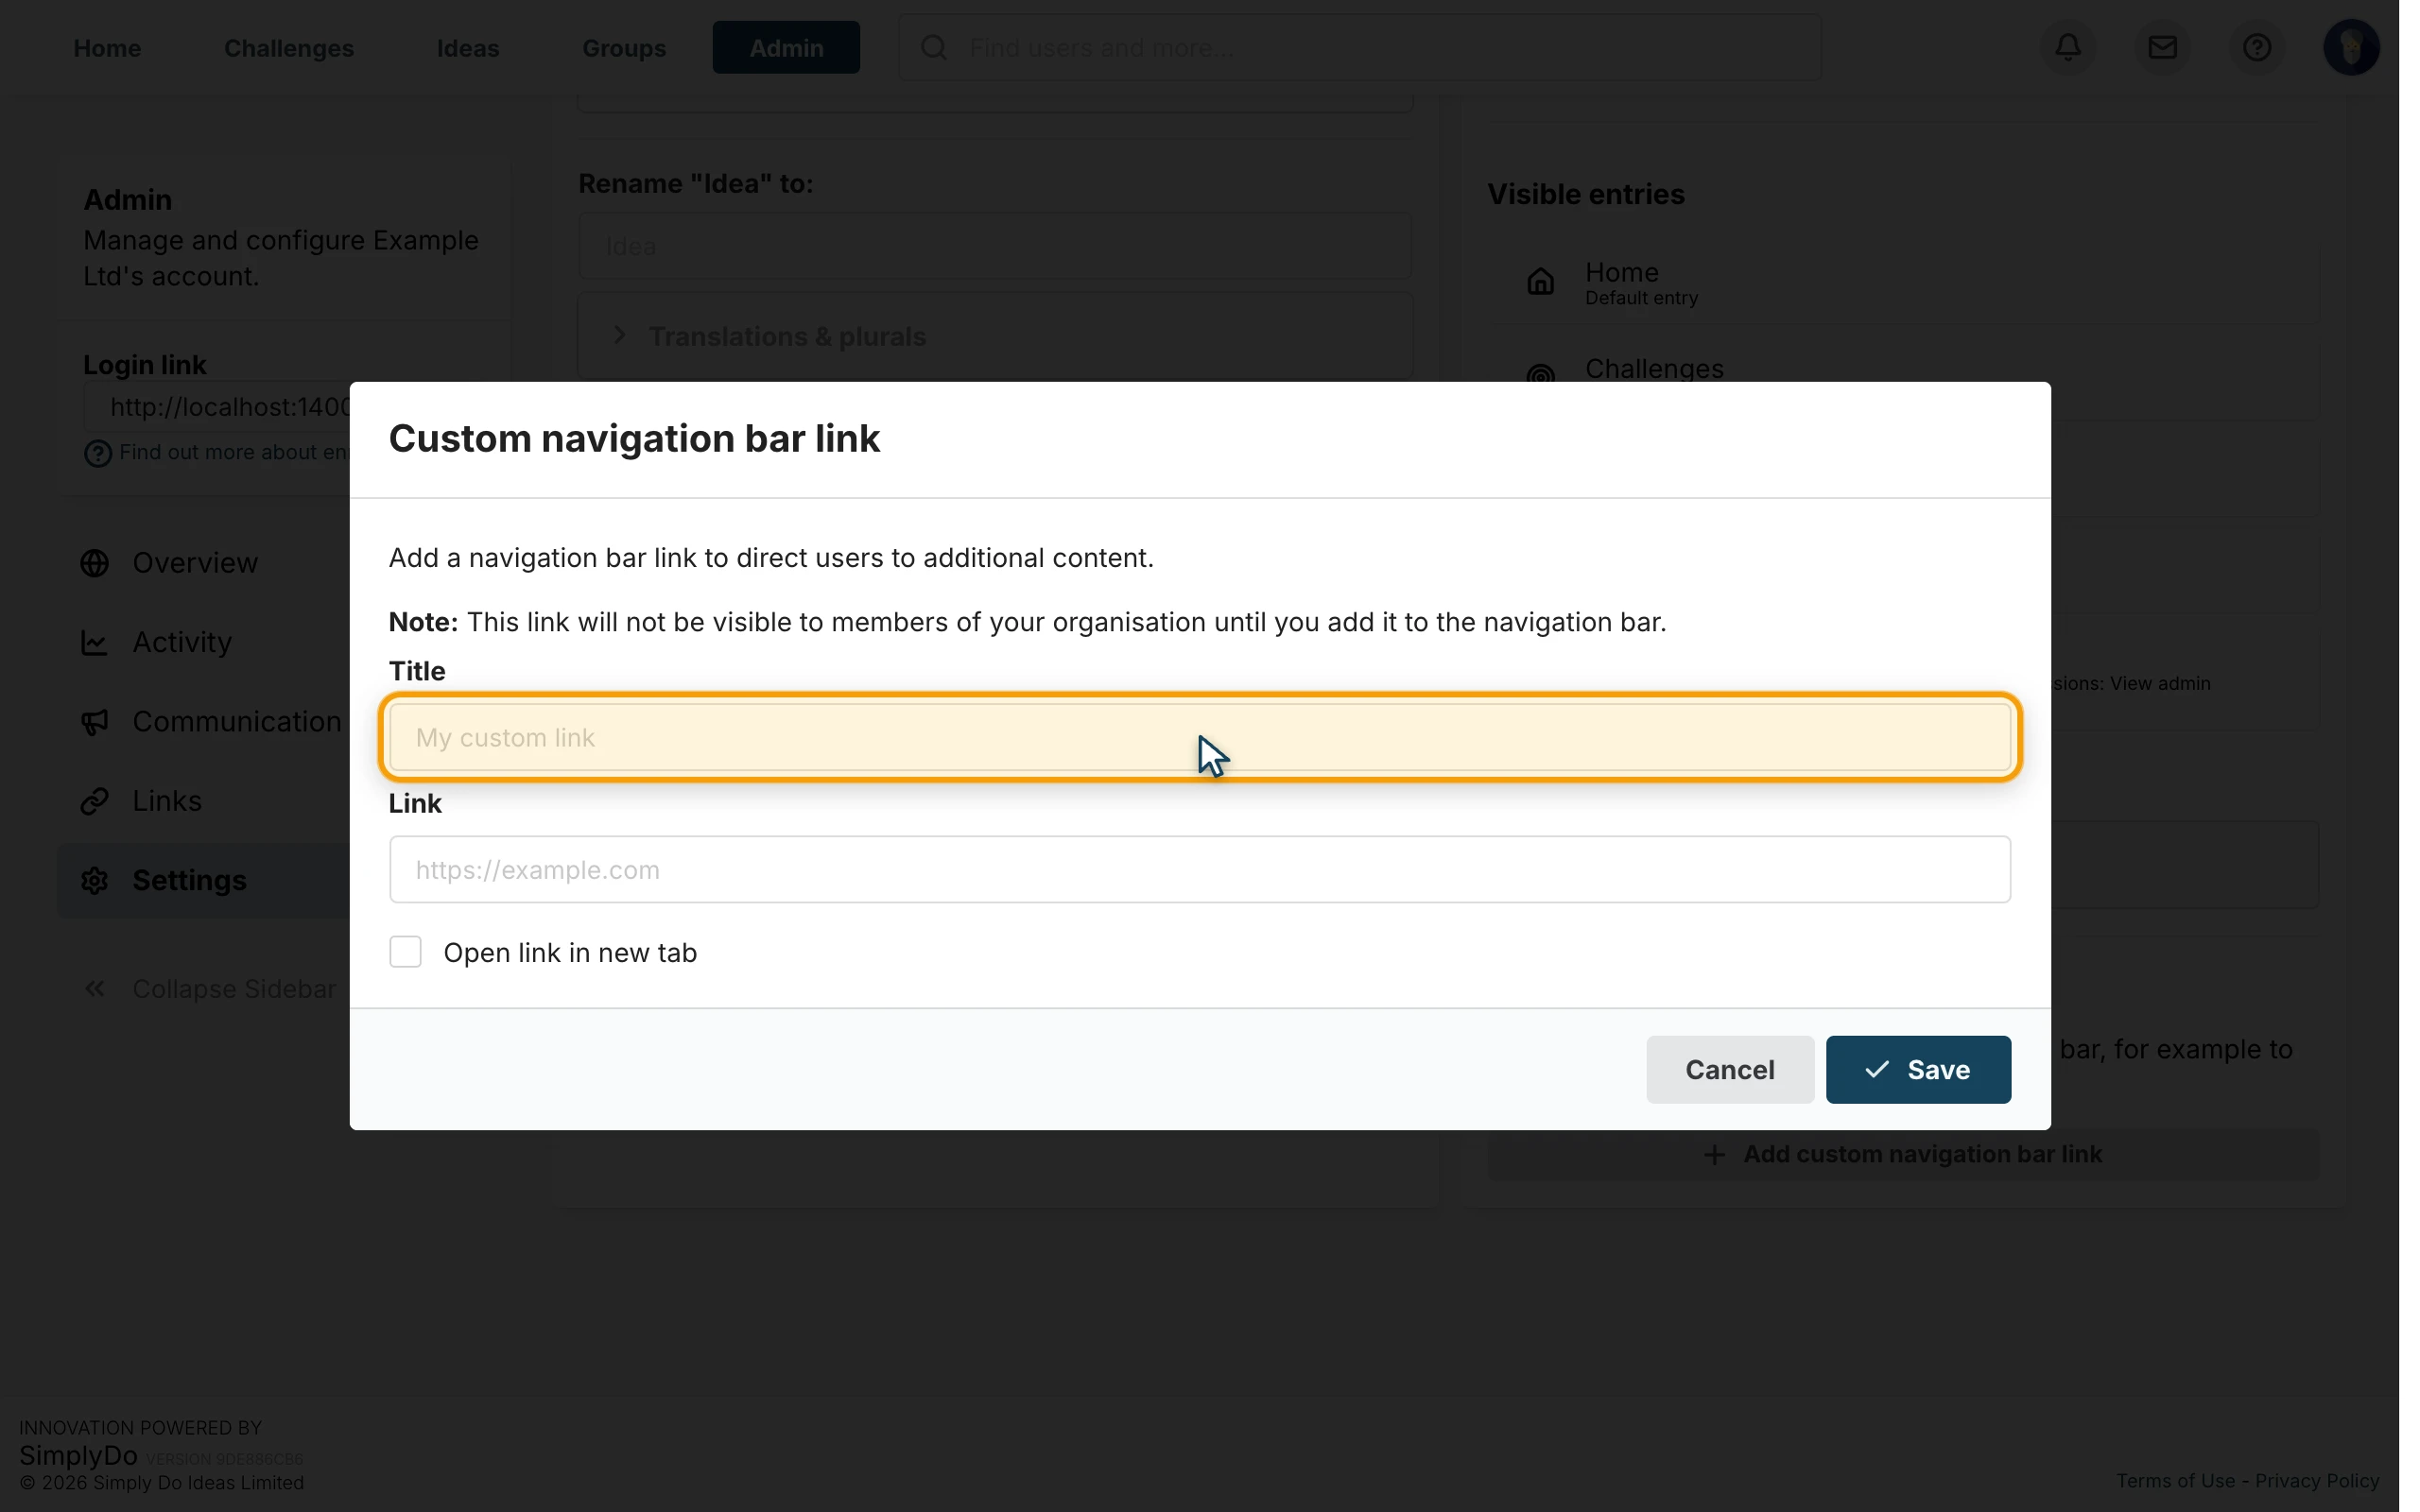Viewport: 2420px width, 1512px height.
Task: Click the Links chain icon
Action: pos(95,801)
